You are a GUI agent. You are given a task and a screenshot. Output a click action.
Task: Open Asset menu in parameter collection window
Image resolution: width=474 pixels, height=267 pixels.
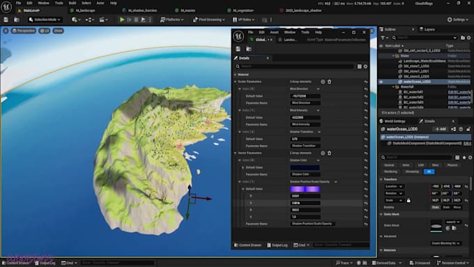coord(274,32)
